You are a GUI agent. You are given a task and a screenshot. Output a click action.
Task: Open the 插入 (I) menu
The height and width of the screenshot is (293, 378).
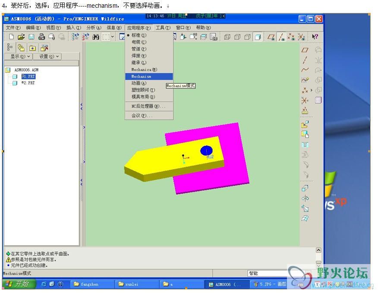tap(73, 28)
